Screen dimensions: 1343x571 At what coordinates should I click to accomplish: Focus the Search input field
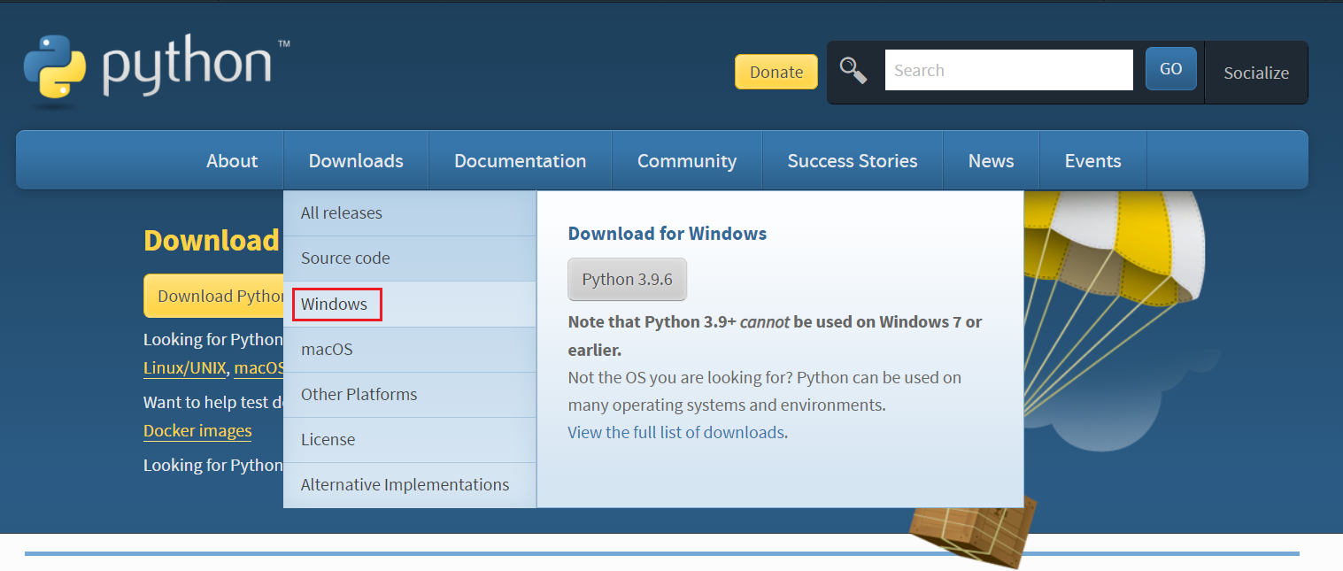pyautogui.click(x=1008, y=70)
